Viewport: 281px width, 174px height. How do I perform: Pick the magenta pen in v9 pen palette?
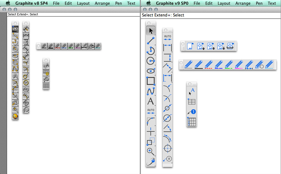tap(239, 65)
